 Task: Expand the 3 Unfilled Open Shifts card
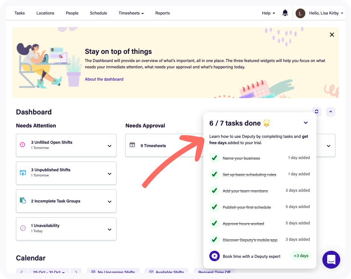click(109, 146)
